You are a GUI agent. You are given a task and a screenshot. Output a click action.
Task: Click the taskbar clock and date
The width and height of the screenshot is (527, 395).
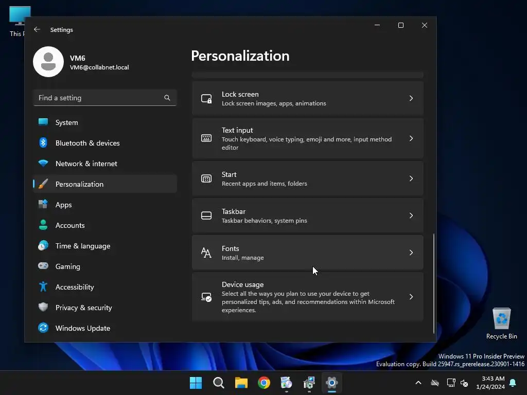(490, 383)
